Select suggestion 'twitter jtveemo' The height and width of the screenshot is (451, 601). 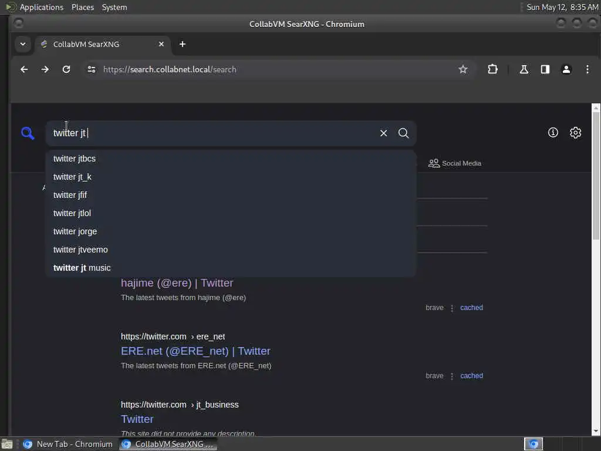(x=231, y=250)
